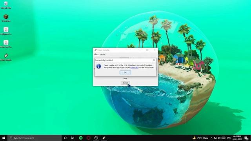
Task: Open network settings from system tray
Action: [x=215, y=138]
